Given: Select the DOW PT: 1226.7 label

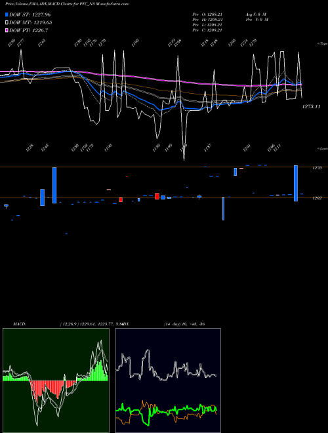Looking at the screenshot, I should pyautogui.click(x=29, y=31).
